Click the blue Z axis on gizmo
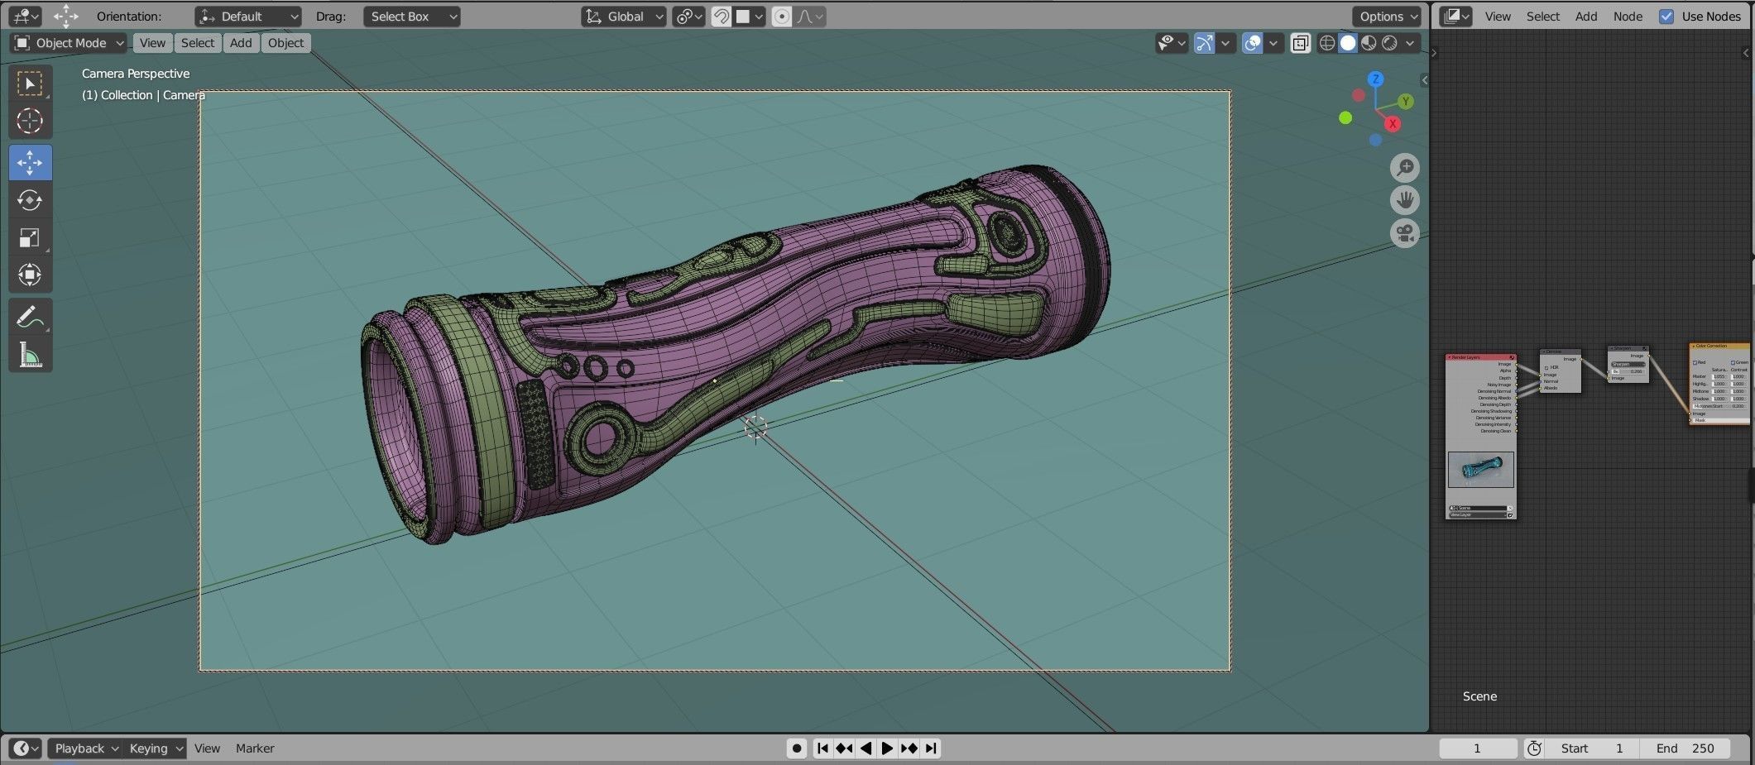Screen dimensions: 1755x765 [x=1376, y=79]
